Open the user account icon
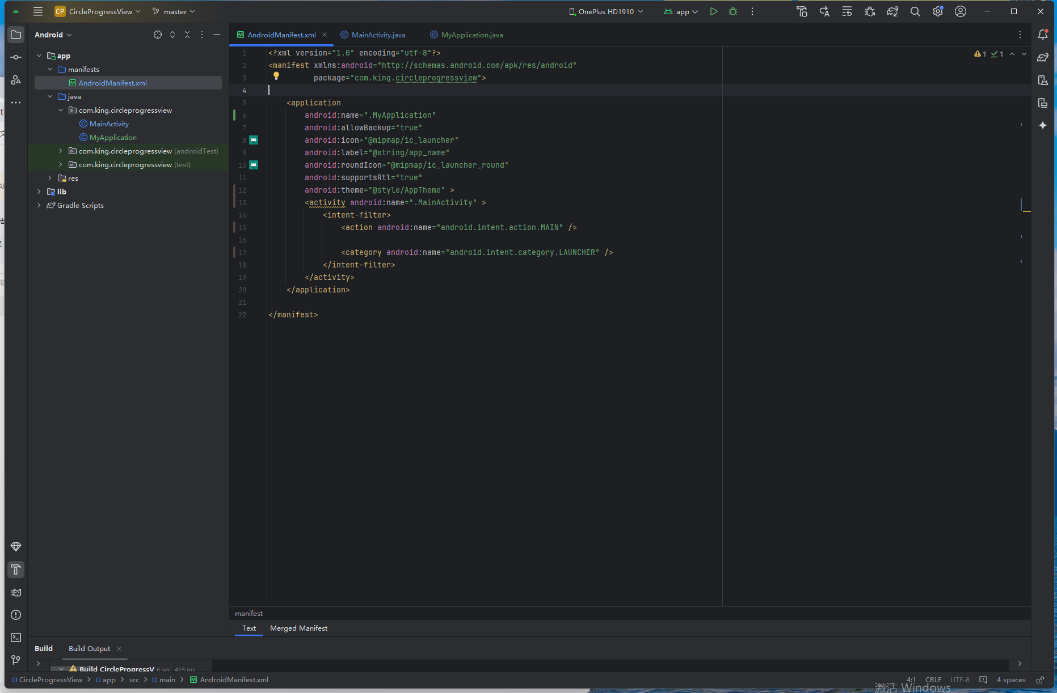 961,11
